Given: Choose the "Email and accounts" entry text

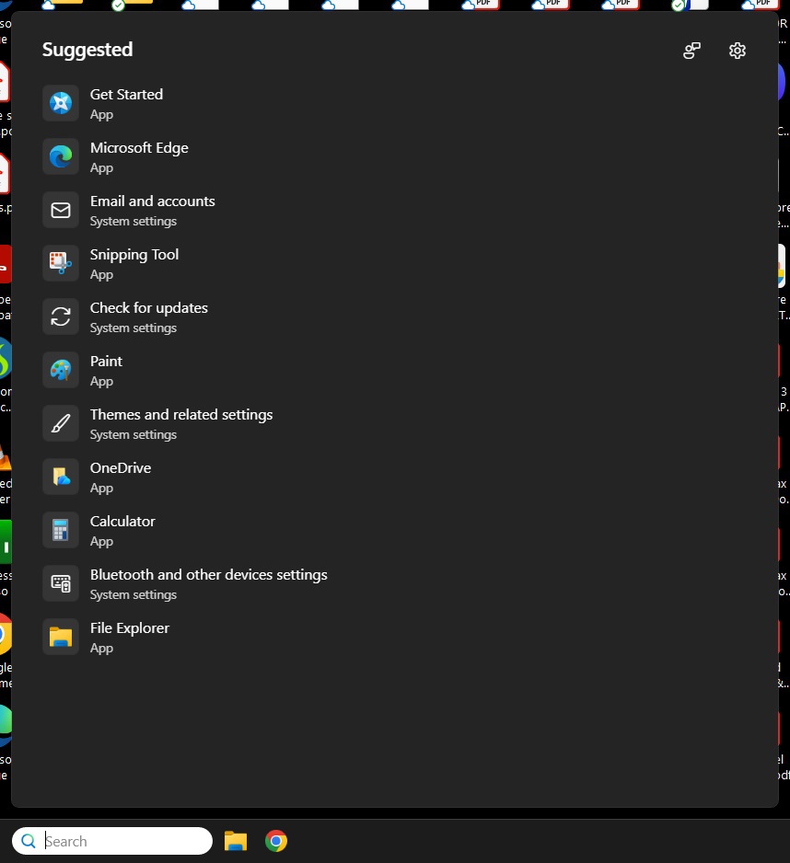Looking at the screenshot, I should click(x=153, y=201).
